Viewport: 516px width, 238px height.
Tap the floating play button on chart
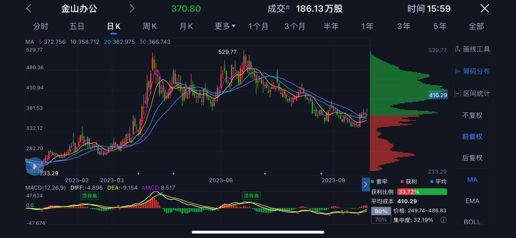pyautogui.click(x=35, y=167)
